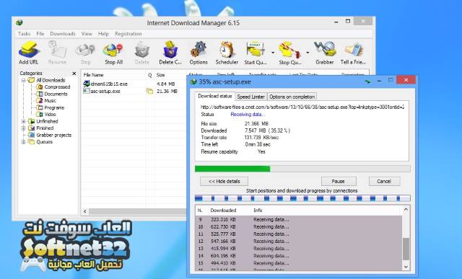Click the connections list scroll up arrow
The image size is (462, 279).
tap(406, 209)
